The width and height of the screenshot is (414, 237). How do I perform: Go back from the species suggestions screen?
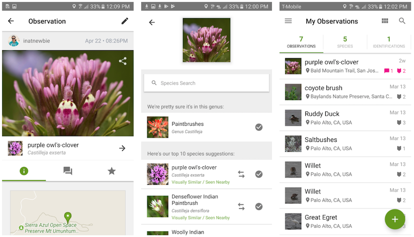(152, 22)
